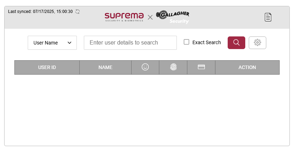Image resolution: width=294 pixels, height=151 pixels.
Task: Open settings with the gear icon
Action: click(x=258, y=43)
